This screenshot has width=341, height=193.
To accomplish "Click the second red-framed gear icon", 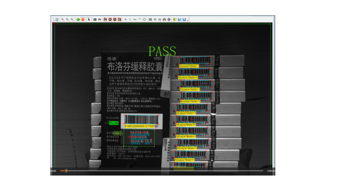I will point(110,20).
